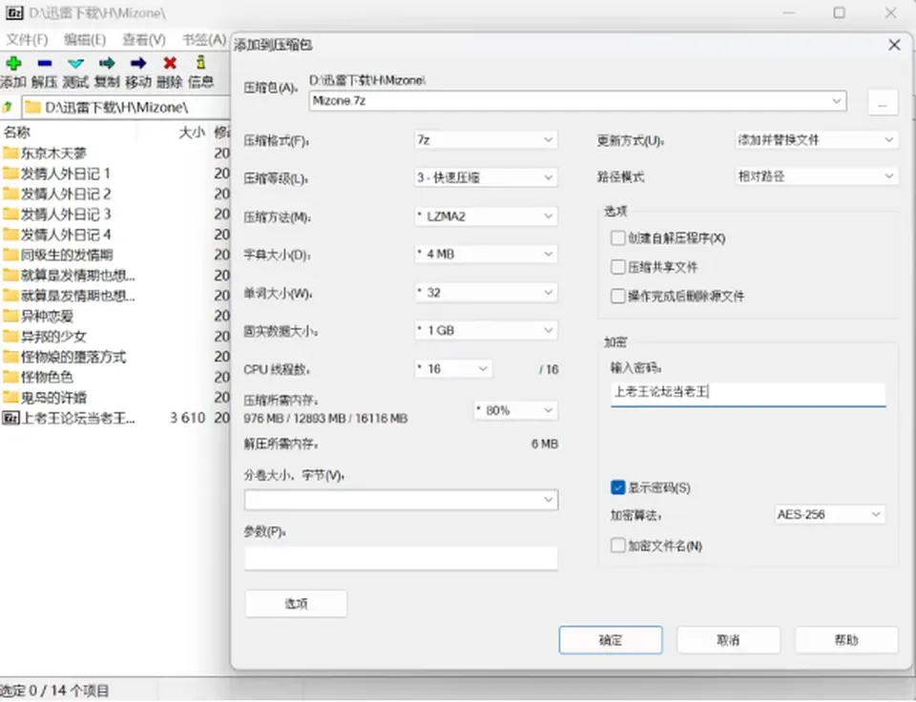Viewport: 916px width, 702px height.
Task: Open the 文件(F) menu
Action: click(x=27, y=40)
